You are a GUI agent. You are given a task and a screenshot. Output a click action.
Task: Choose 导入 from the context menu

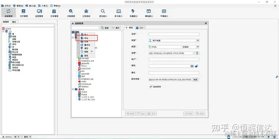coord(87,34)
